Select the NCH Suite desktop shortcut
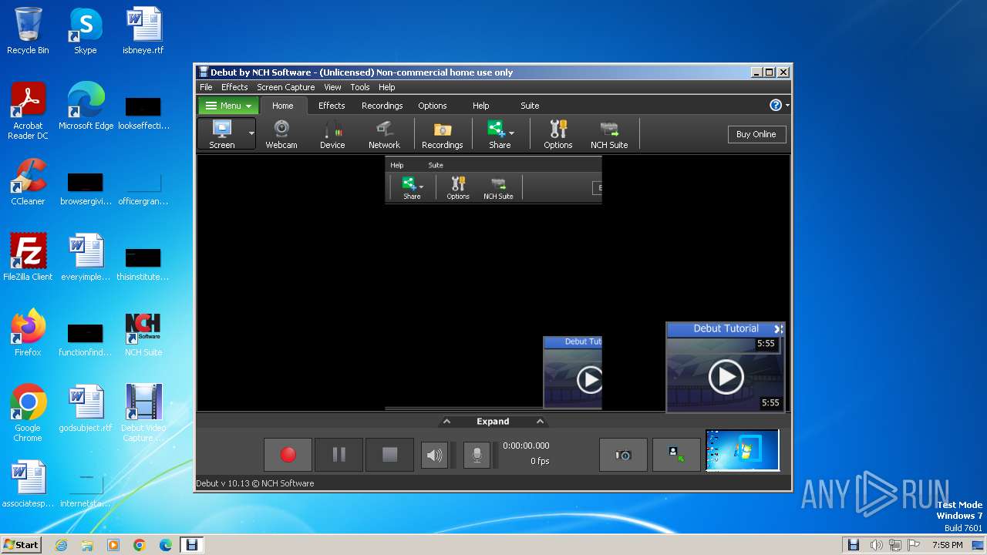The width and height of the screenshot is (987, 555). (143, 334)
